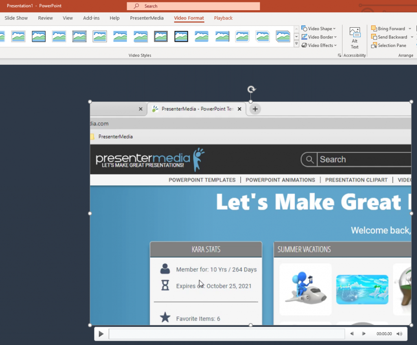Select the Video Format tab
The image size is (417, 345).
(x=189, y=18)
